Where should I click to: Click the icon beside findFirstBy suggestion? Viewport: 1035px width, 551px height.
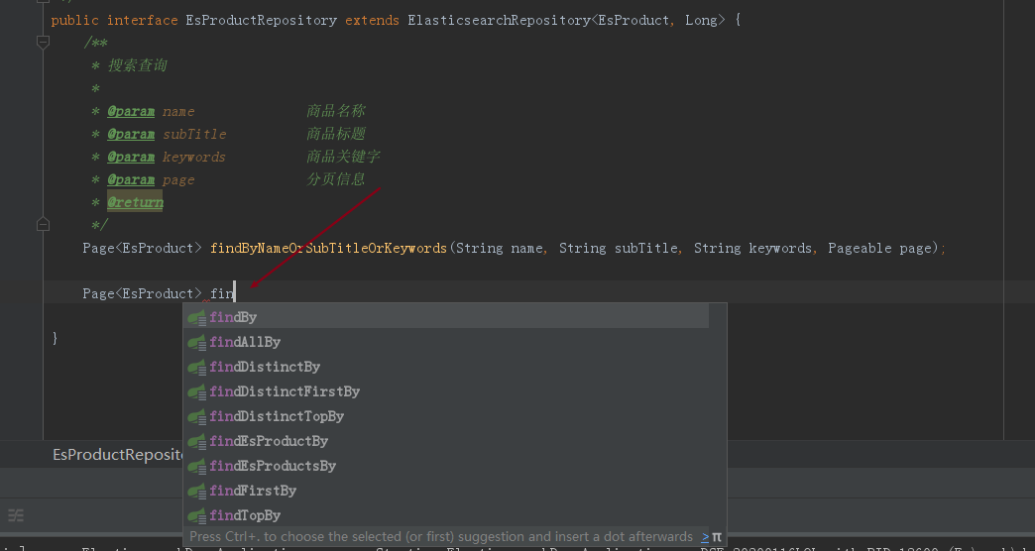[196, 491]
